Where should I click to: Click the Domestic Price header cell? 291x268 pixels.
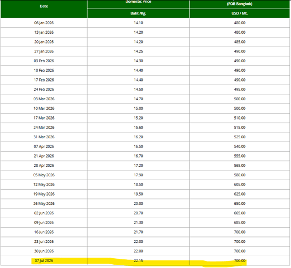coord(138,2)
